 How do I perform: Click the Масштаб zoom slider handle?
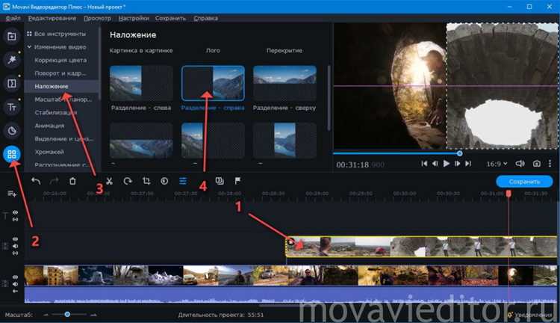click(x=67, y=315)
